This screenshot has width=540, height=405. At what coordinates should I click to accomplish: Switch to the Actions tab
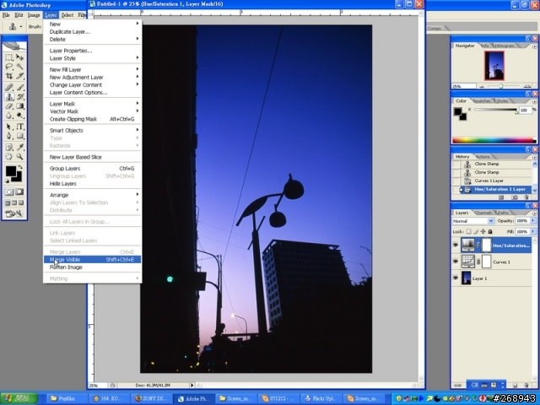point(483,157)
